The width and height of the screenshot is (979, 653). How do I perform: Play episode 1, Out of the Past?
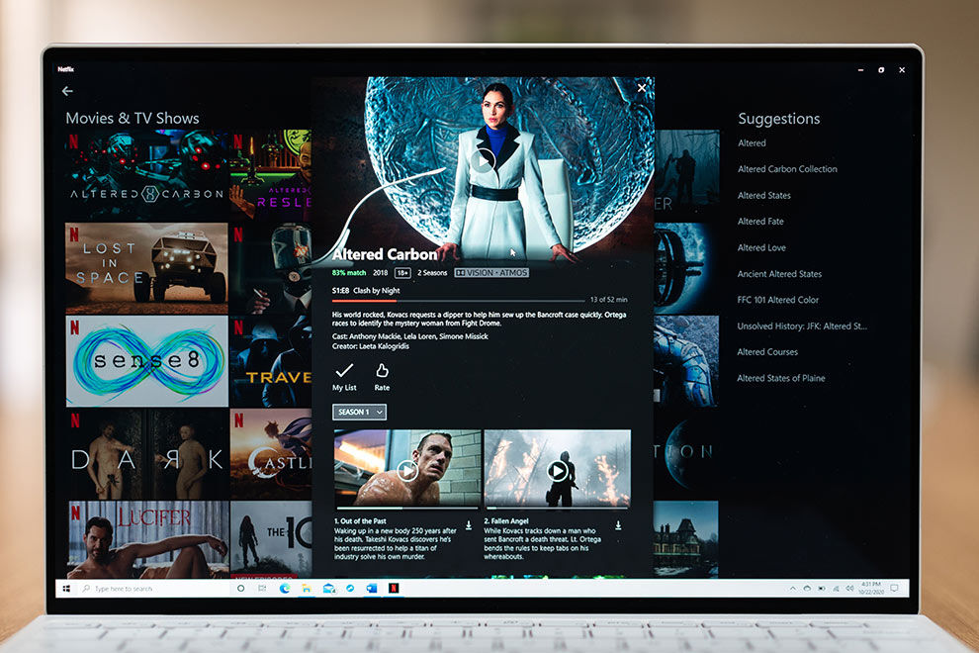[407, 470]
